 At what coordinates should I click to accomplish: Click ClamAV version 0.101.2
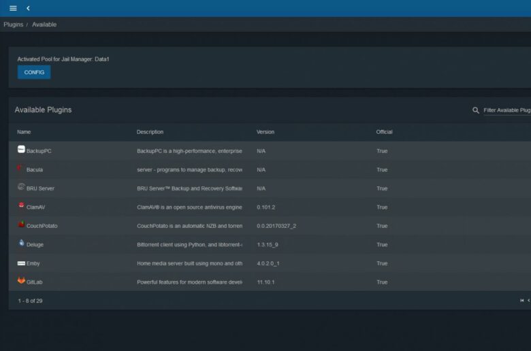tap(265, 207)
